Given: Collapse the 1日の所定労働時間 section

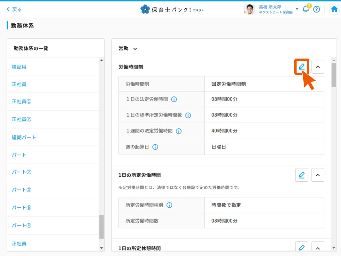Looking at the screenshot, I should (x=318, y=175).
